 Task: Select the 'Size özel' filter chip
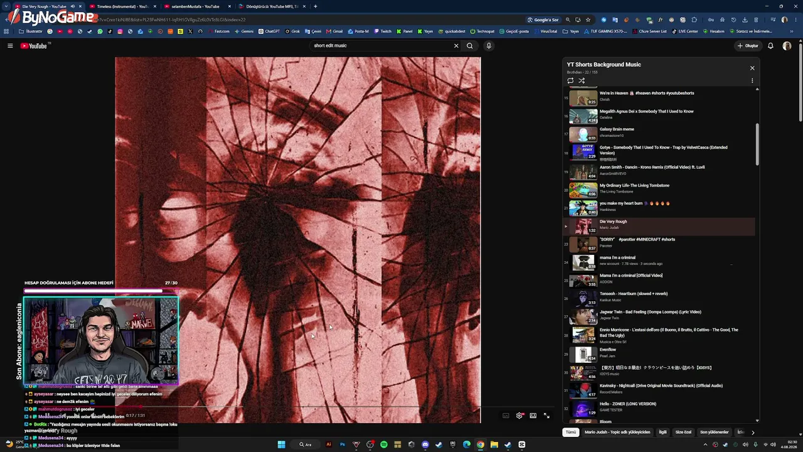tap(683, 432)
